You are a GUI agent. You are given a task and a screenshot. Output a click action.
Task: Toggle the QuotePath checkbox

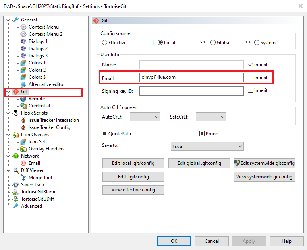coord(105,134)
